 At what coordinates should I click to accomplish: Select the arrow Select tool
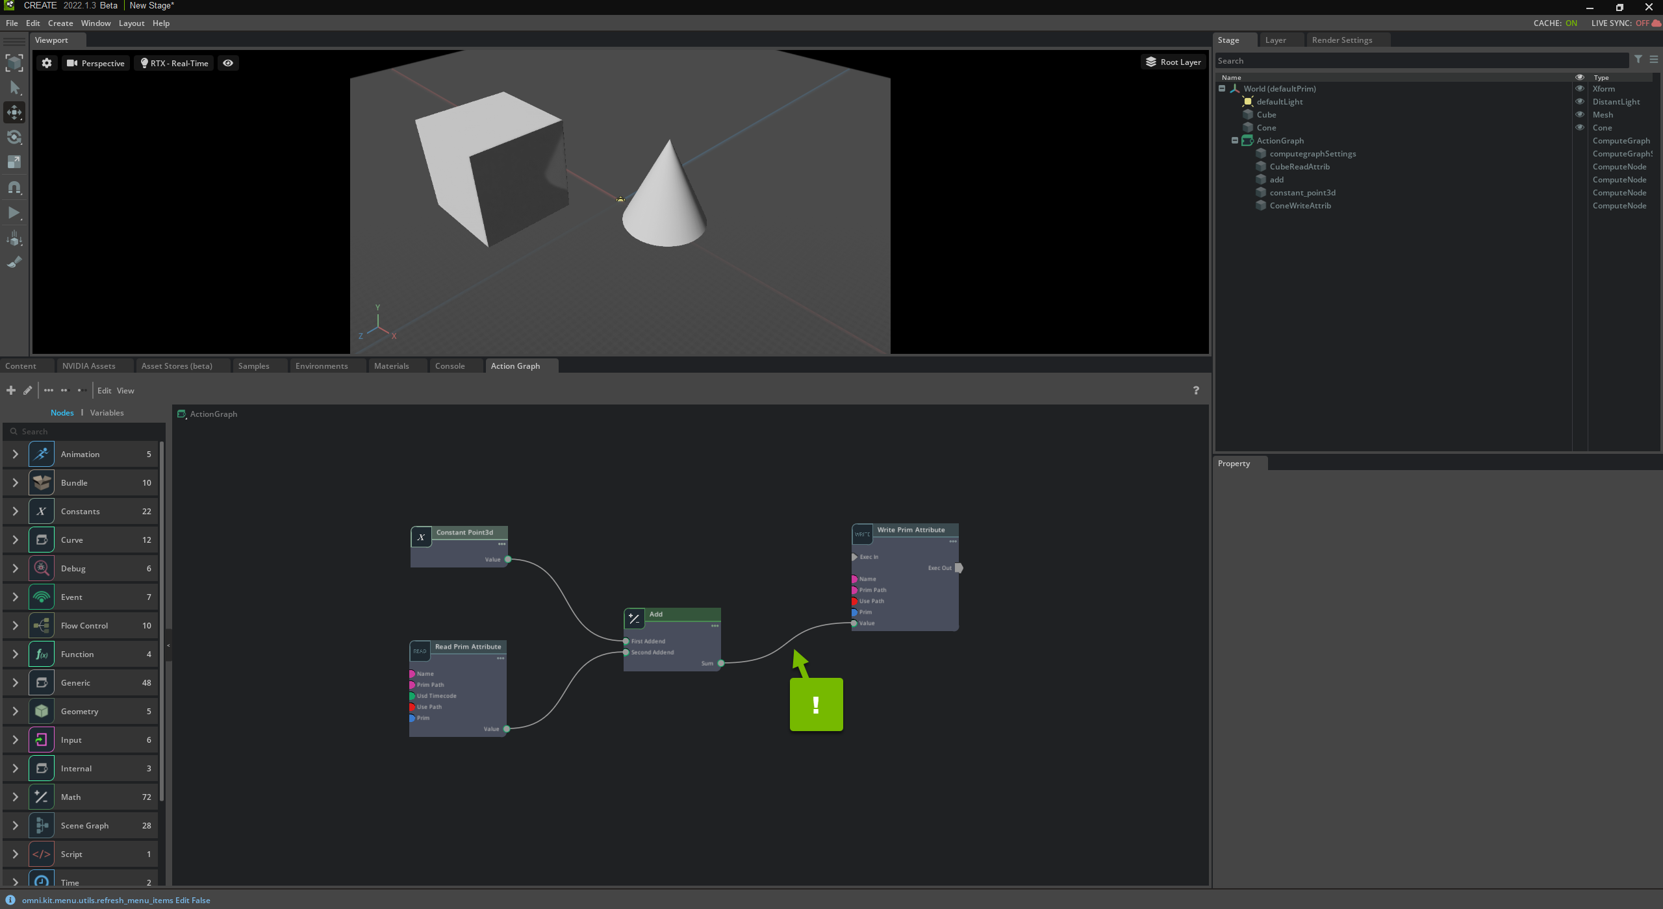click(14, 88)
